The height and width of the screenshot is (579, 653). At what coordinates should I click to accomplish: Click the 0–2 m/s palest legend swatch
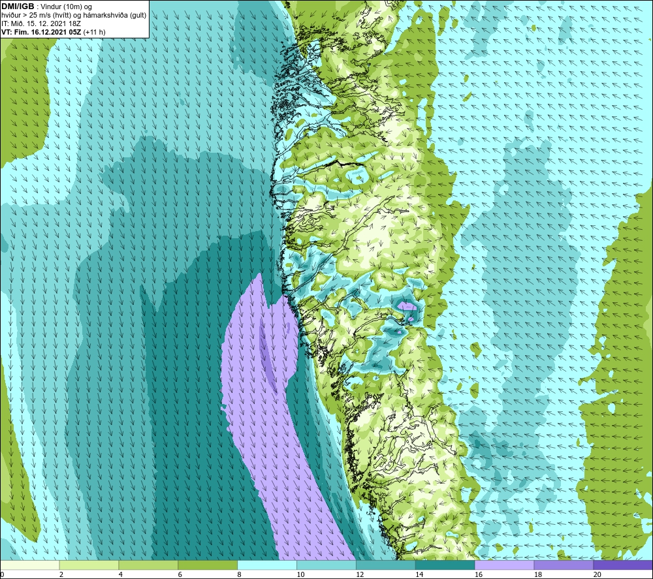(x=30, y=565)
